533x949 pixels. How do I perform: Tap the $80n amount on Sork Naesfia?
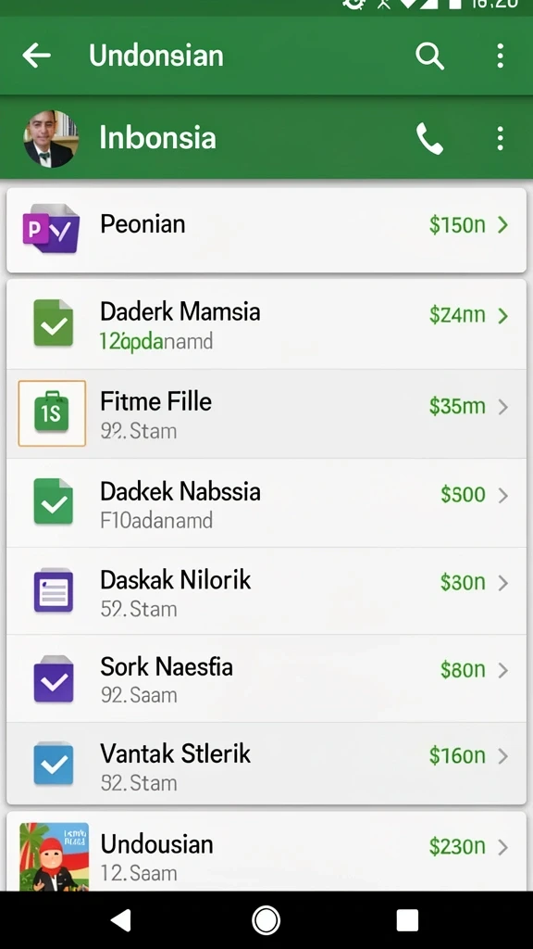(463, 670)
